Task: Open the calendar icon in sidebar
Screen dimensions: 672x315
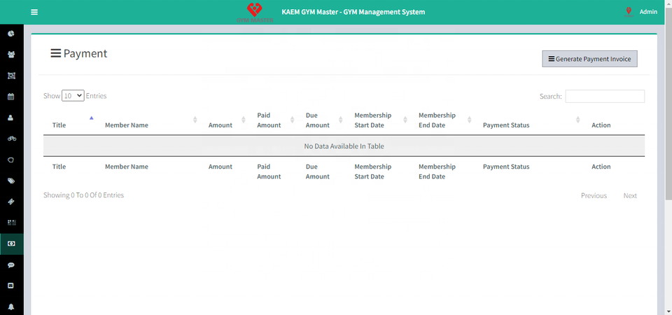Action: click(11, 97)
